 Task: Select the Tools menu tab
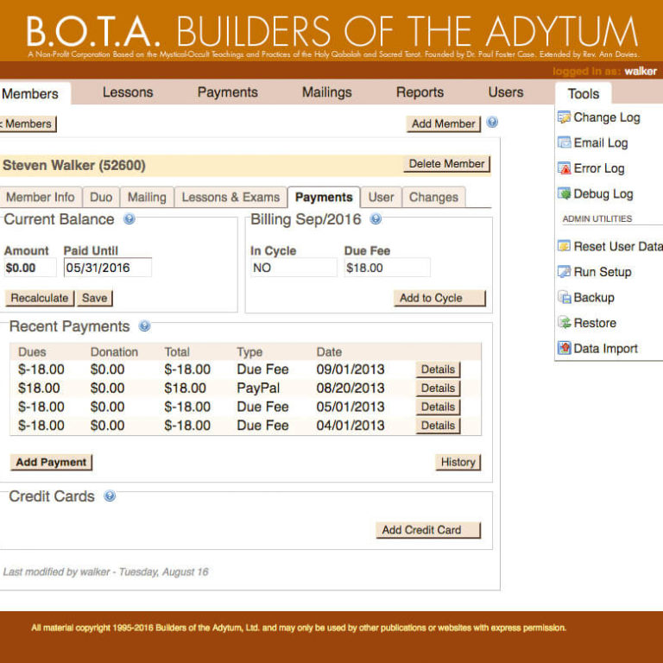[584, 93]
